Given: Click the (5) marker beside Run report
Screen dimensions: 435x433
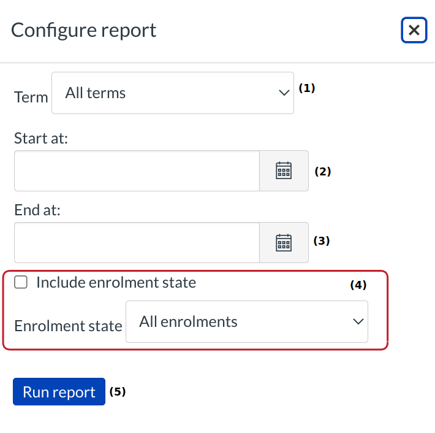Looking at the screenshot, I should pos(117,391).
